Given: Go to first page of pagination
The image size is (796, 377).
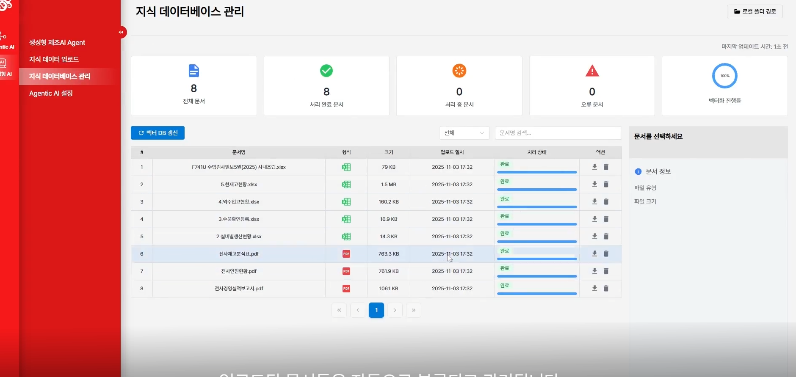Looking at the screenshot, I should click(339, 310).
